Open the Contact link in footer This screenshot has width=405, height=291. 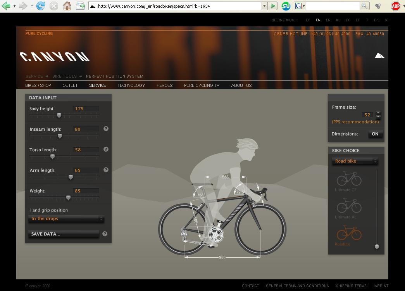tap(250, 286)
